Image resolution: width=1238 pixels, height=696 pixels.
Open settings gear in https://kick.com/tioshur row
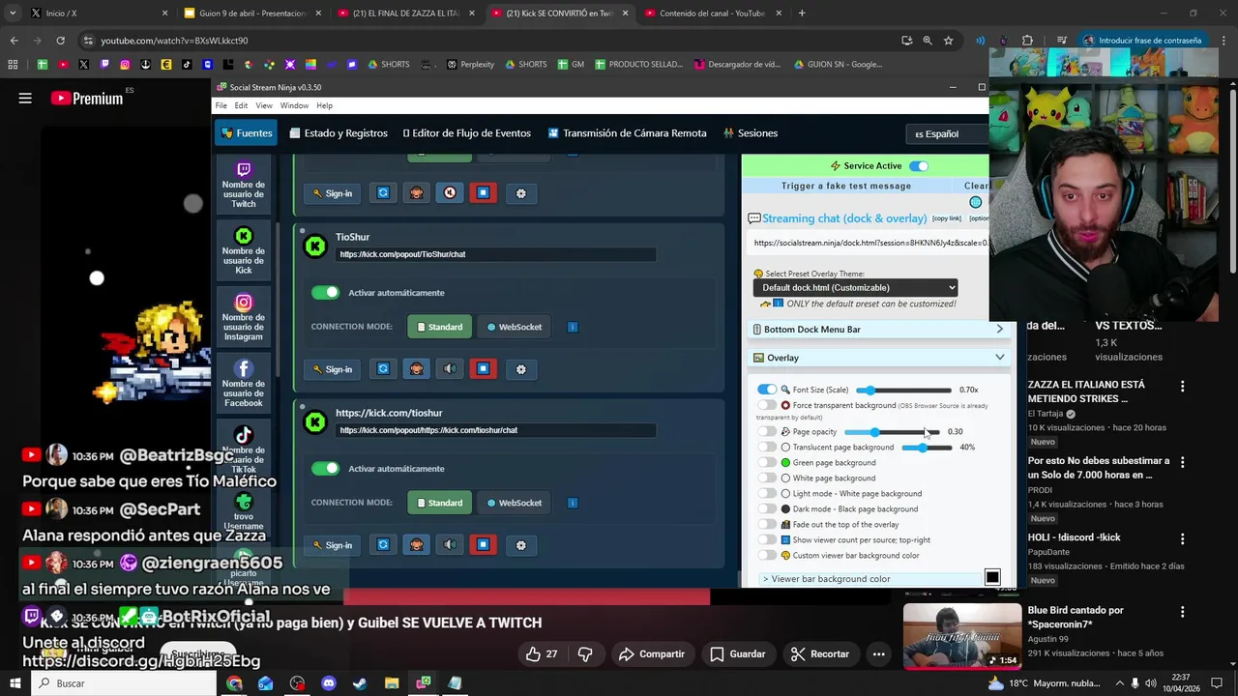click(x=521, y=545)
